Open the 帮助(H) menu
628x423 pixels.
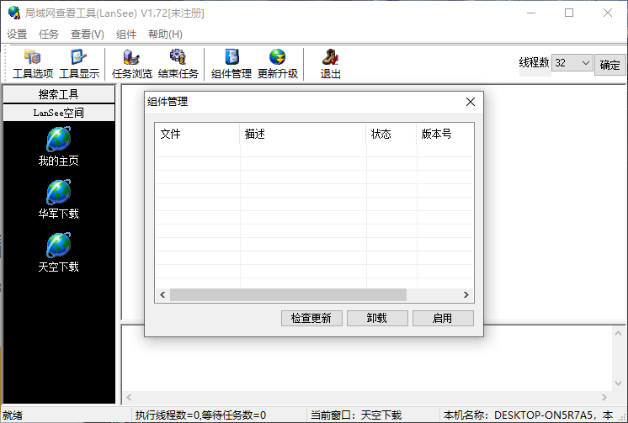point(165,34)
